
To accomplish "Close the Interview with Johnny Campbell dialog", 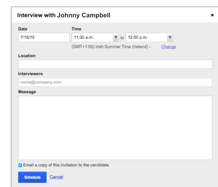I will tap(212, 15).
